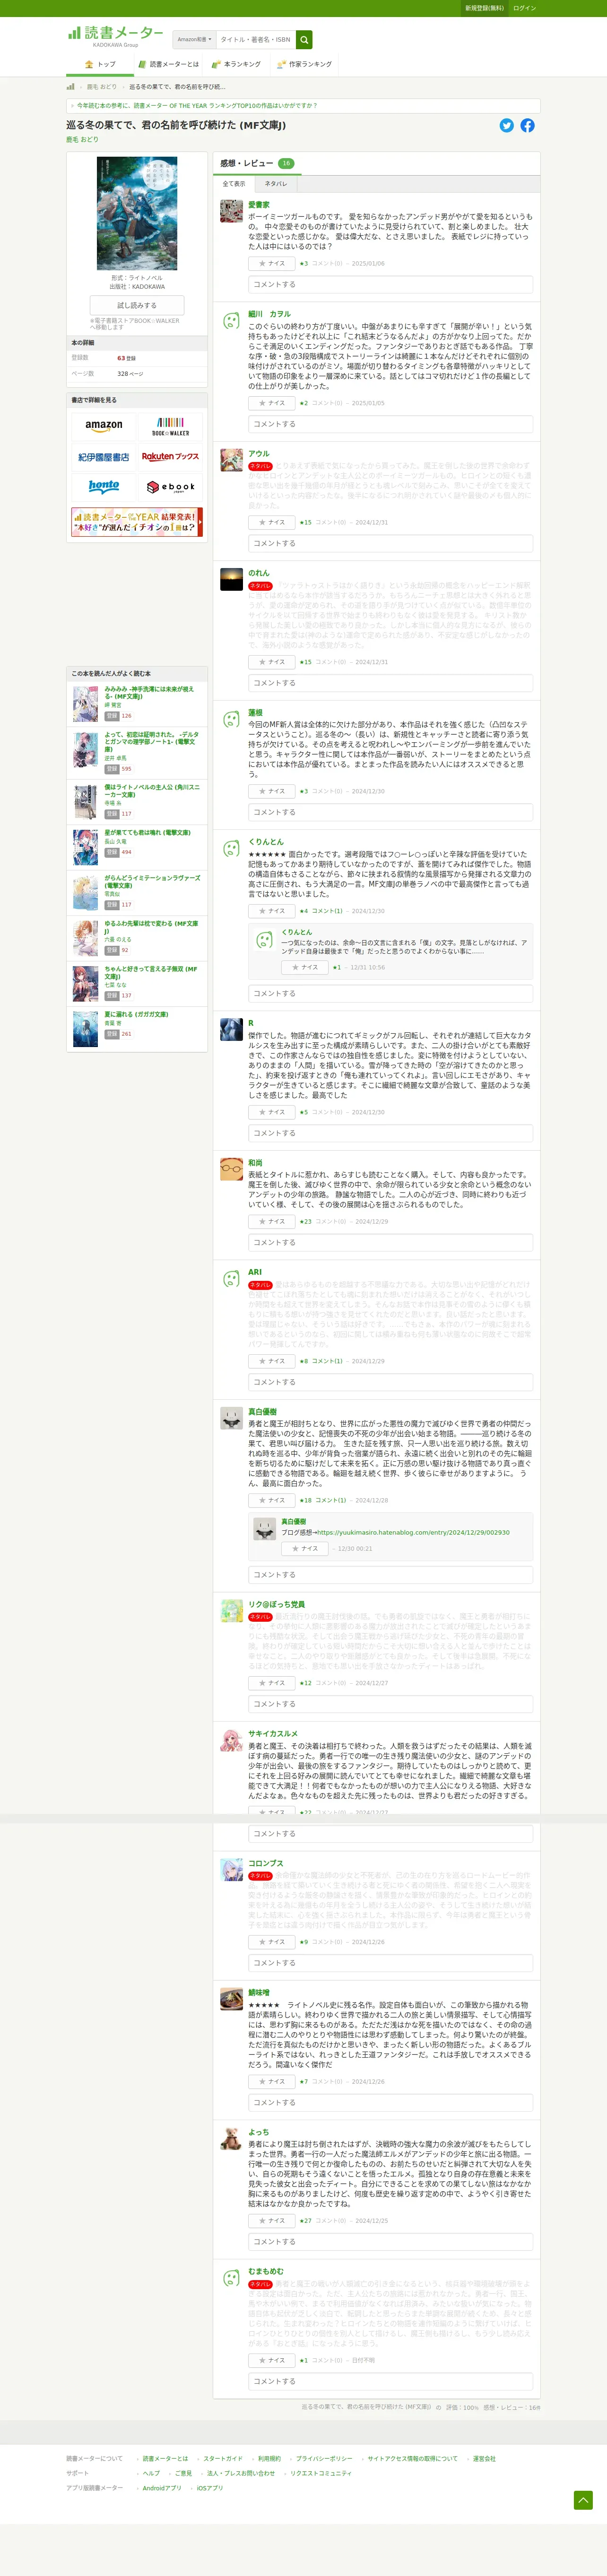Image resolution: width=607 pixels, height=2576 pixels.
Task: Open the 僕はライトノベルの主人公 related book title
Action: tap(152, 790)
